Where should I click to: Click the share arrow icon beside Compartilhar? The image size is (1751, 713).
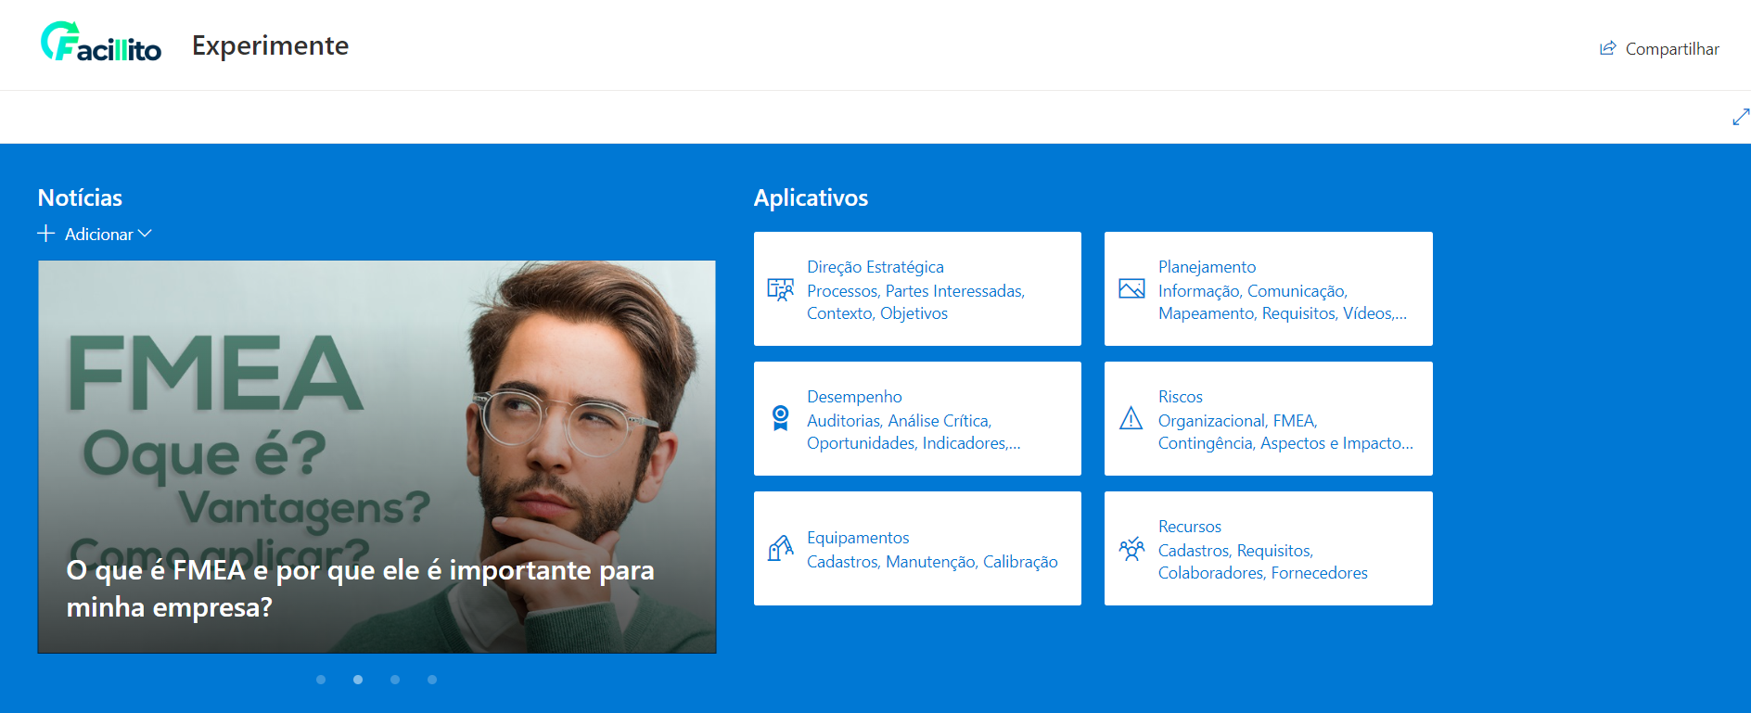(1608, 48)
